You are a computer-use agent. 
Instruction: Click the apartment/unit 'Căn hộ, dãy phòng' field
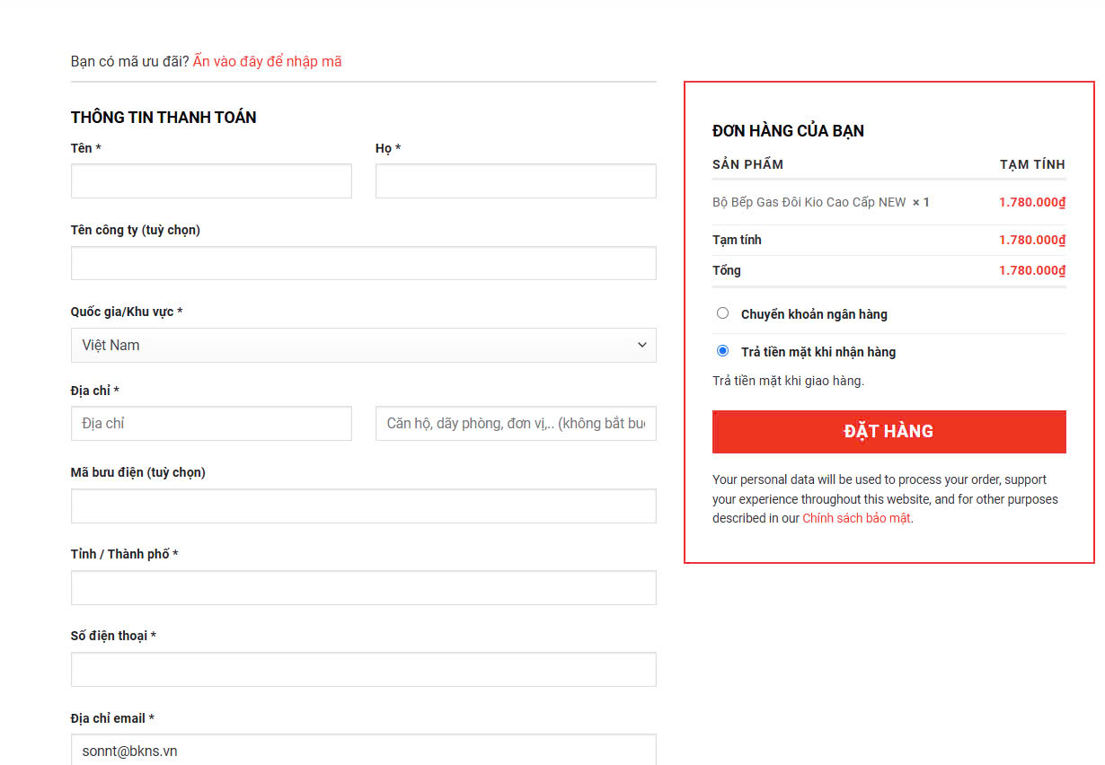(516, 424)
